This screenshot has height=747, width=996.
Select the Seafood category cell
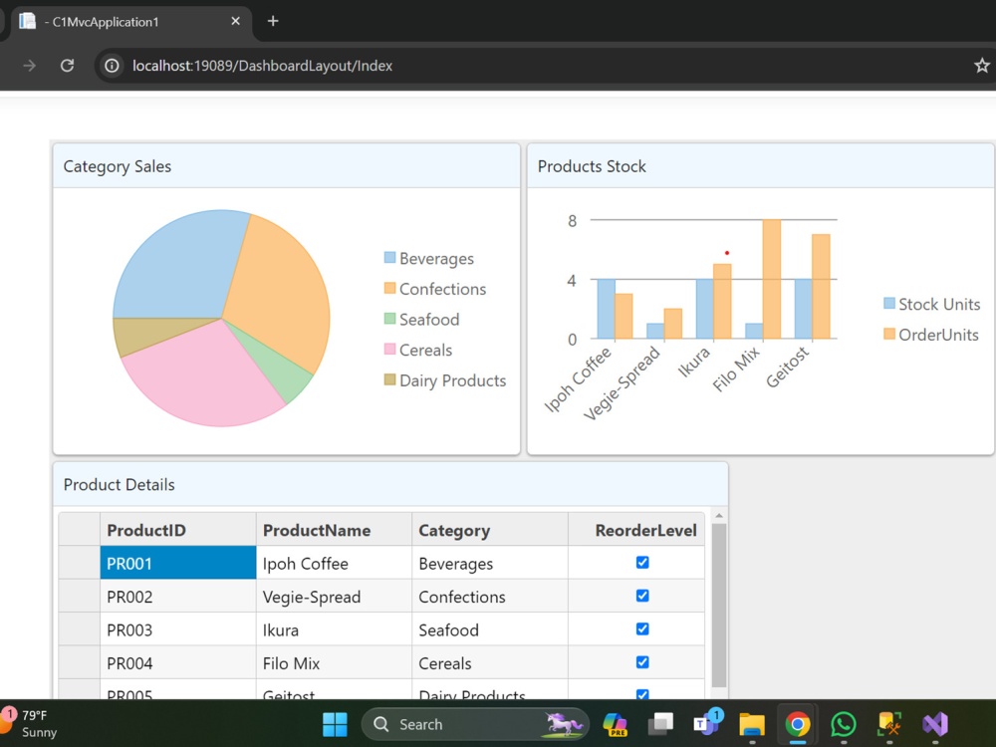click(x=490, y=629)
